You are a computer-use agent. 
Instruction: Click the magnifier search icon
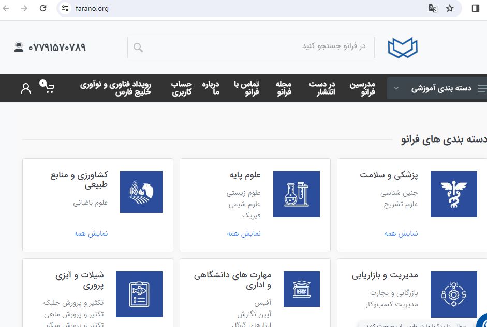pyautogui.click(x=138, y=48)
